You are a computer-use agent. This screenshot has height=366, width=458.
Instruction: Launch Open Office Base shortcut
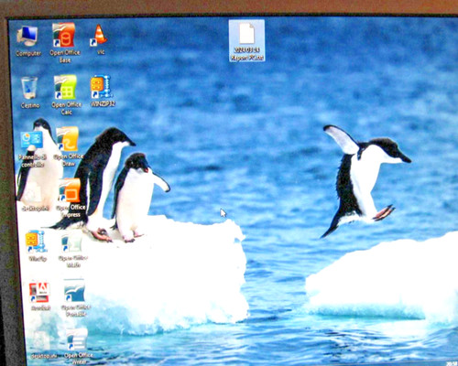[64, 42]
